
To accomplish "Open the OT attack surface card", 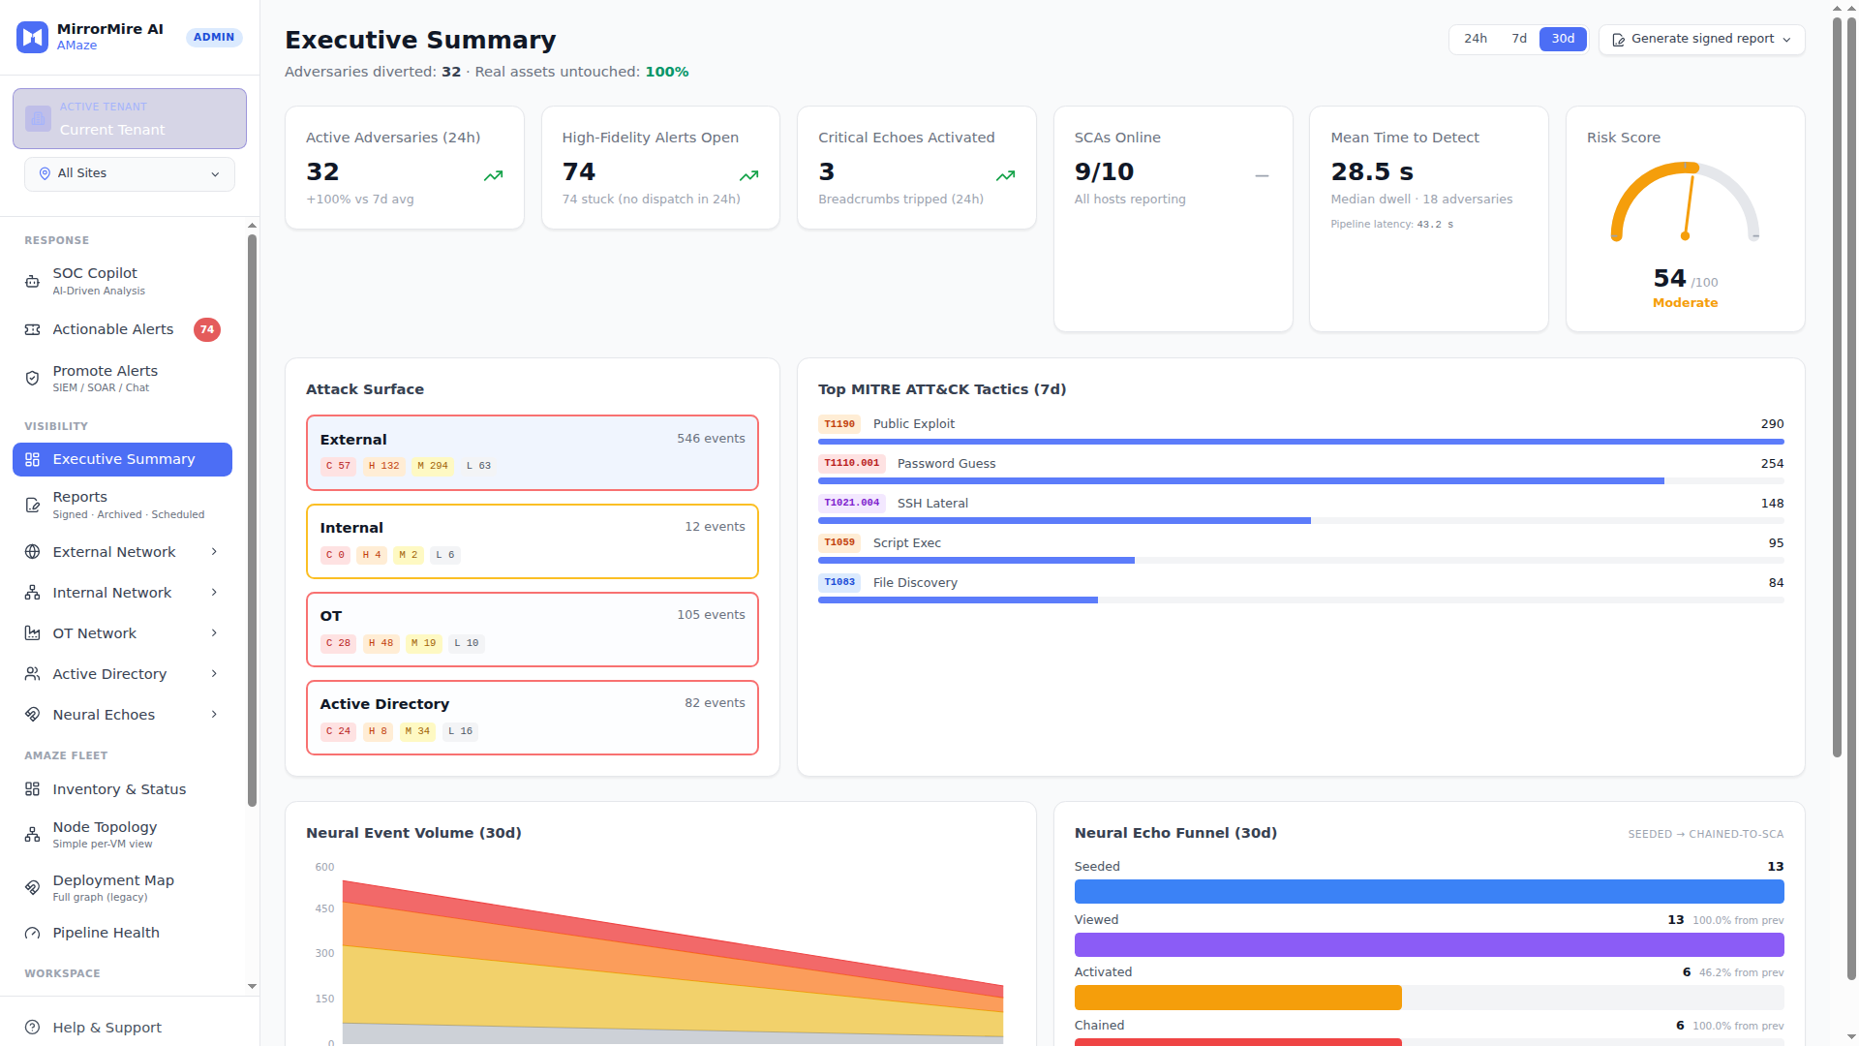I will coord(533,630).
